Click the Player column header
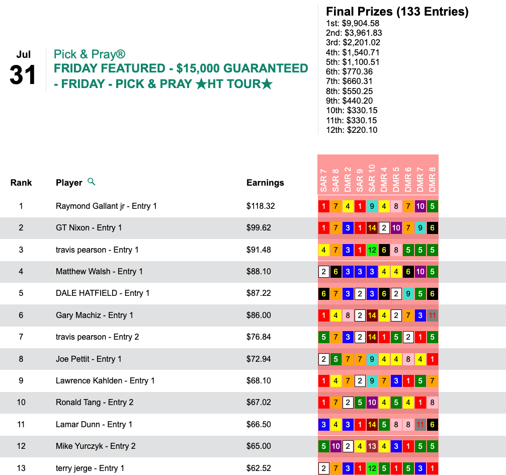The image size is (506, 475). [x=69, y=183]
